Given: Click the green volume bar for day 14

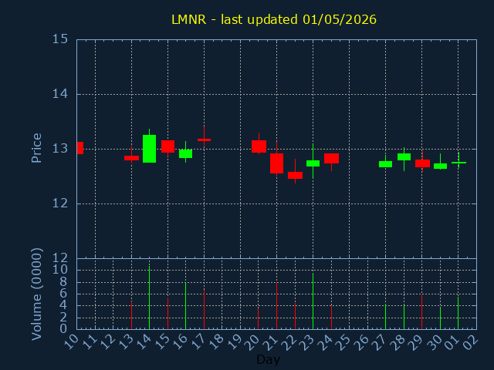Looking at the screenshot, I should click(149, 298).
